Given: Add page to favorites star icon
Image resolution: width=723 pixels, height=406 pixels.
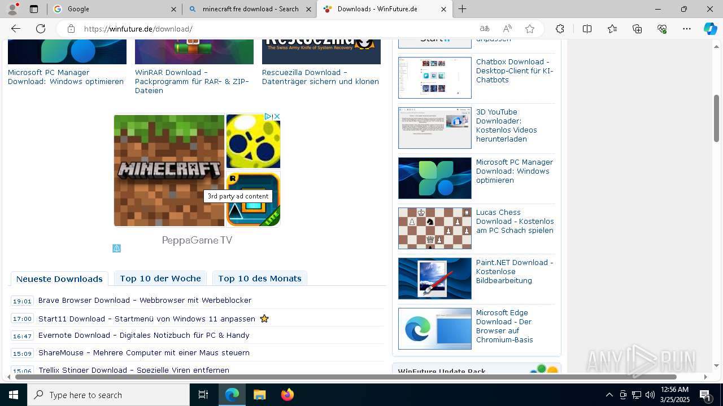Looking at the screenshot, I should (x=530, y=29).
